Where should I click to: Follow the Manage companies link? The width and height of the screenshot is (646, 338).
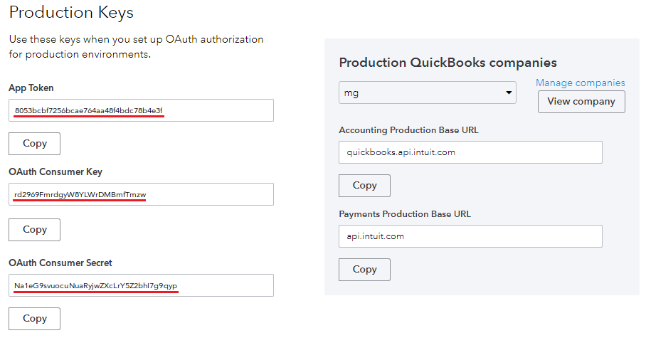click(580, 83)
